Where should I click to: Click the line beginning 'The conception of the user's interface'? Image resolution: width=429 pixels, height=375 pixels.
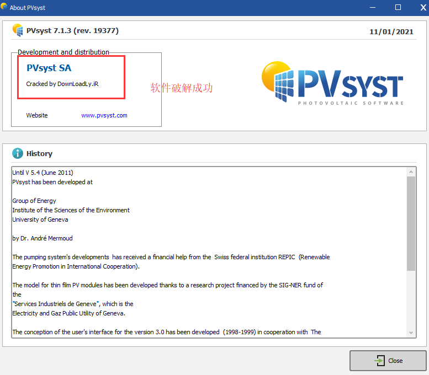[167, 332]
